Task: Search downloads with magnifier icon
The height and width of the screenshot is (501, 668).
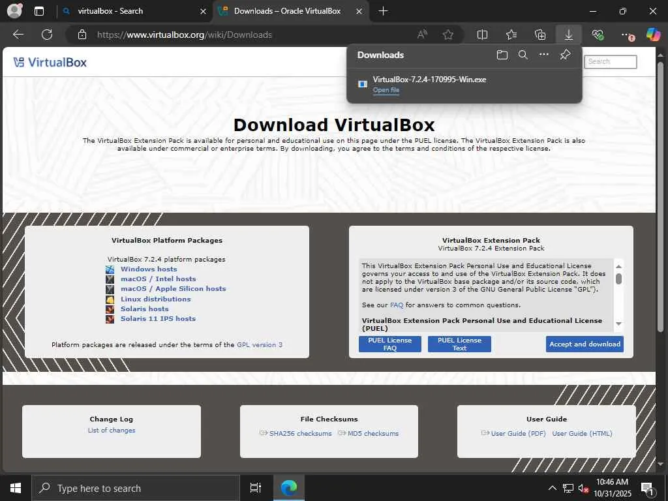Action: pos(523,55)
